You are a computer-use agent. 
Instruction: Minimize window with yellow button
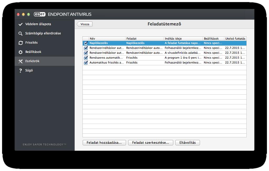[23, 14]
